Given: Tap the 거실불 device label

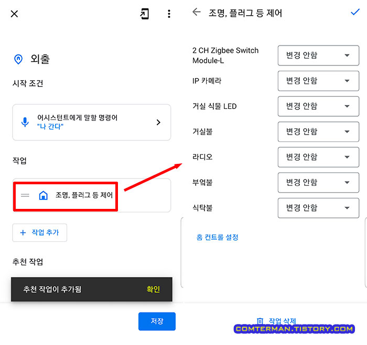Looking at the screenshot, I should [x=202, y=131].
